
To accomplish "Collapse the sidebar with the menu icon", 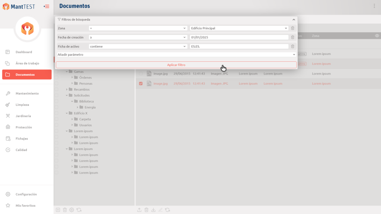I will click(47, 6).
